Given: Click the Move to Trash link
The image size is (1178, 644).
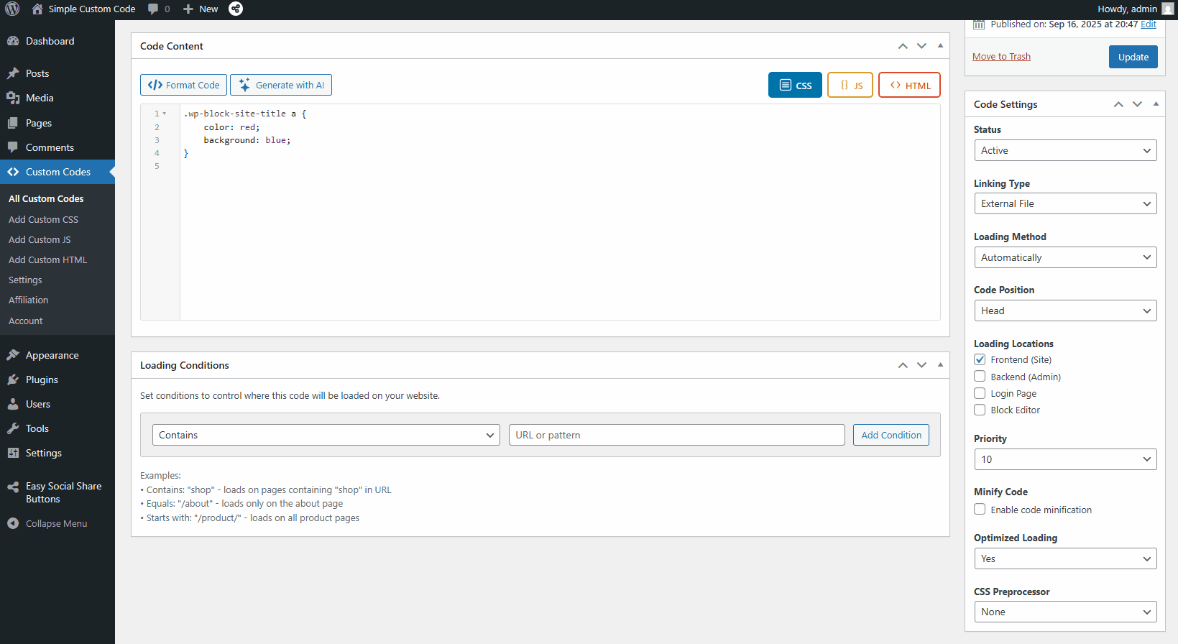Looking at the screenshot, I should click(1001, 57).
